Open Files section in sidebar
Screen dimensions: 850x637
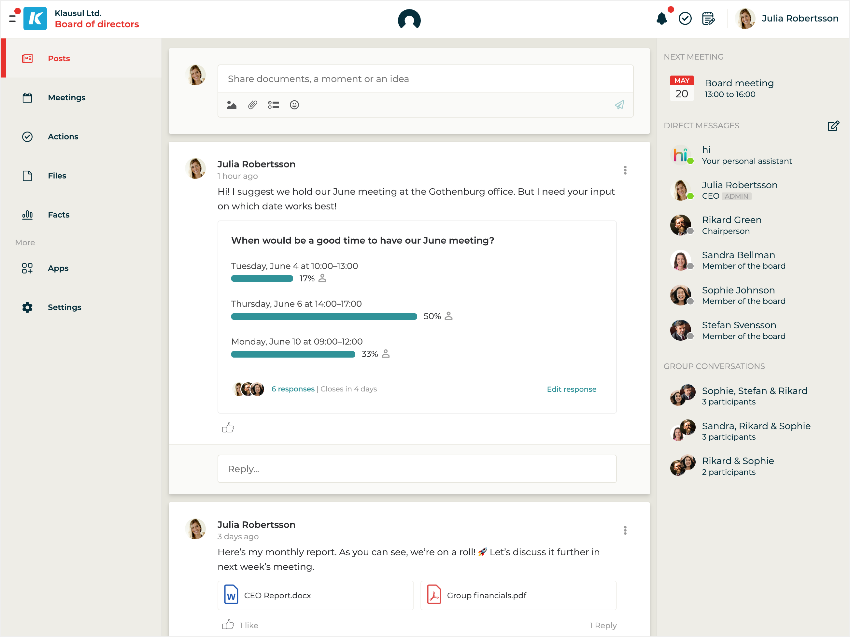[57, 176]
